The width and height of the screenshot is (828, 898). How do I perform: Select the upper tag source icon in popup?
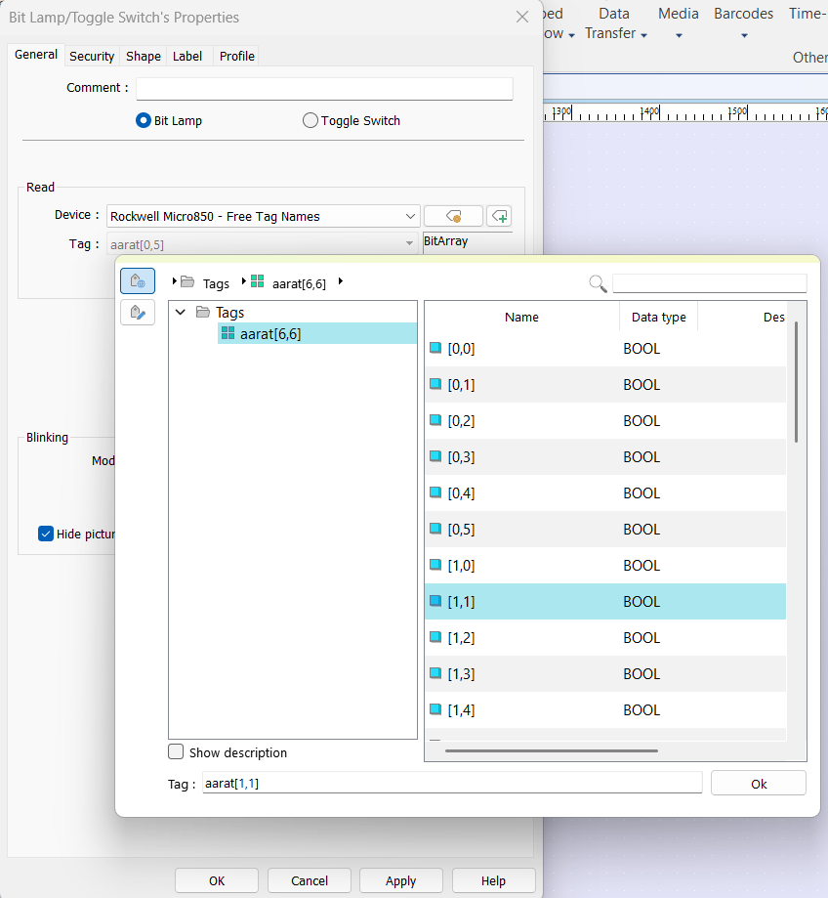click(x=138, y=281)
